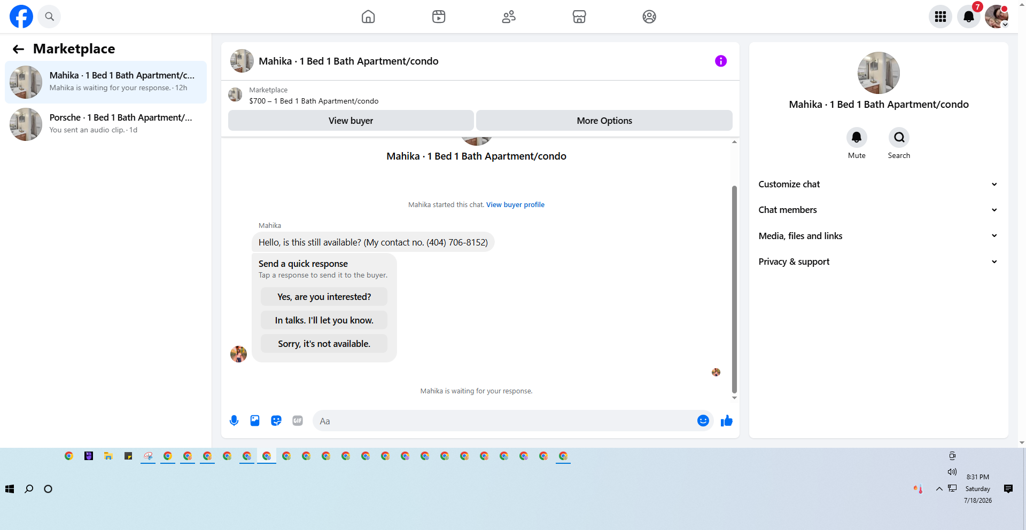
Task: Click the View buyer button
Action: pyautogui.click(x=351, y=121)
